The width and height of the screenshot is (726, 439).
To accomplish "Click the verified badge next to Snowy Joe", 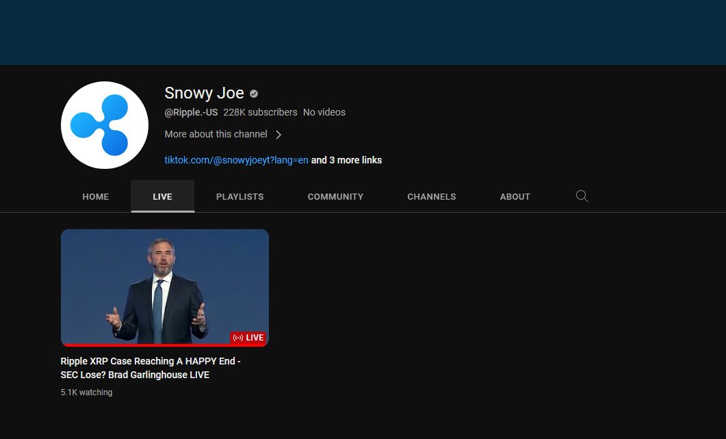I will [x=254, y=94].
